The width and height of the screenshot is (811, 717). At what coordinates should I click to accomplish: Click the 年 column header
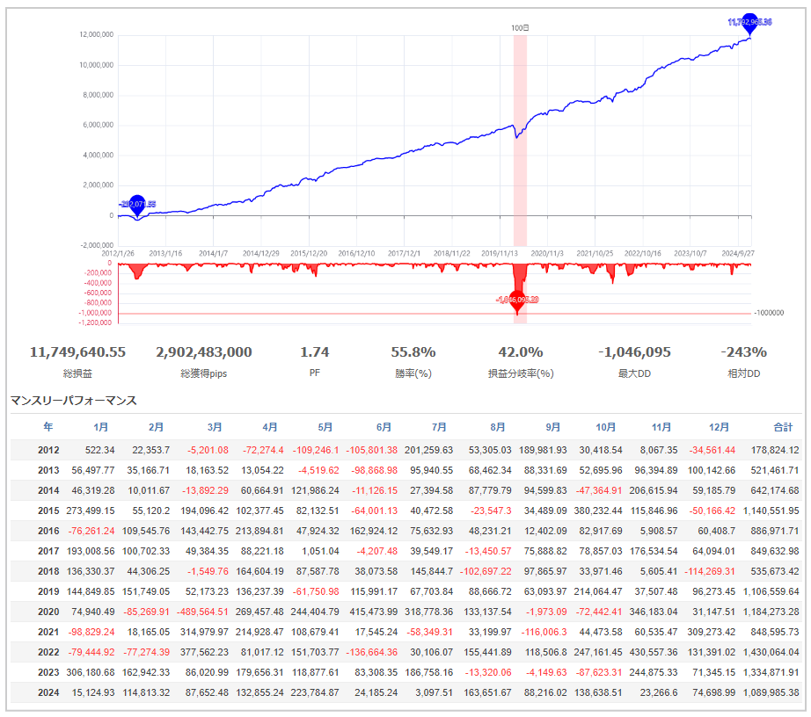point(48,426)
